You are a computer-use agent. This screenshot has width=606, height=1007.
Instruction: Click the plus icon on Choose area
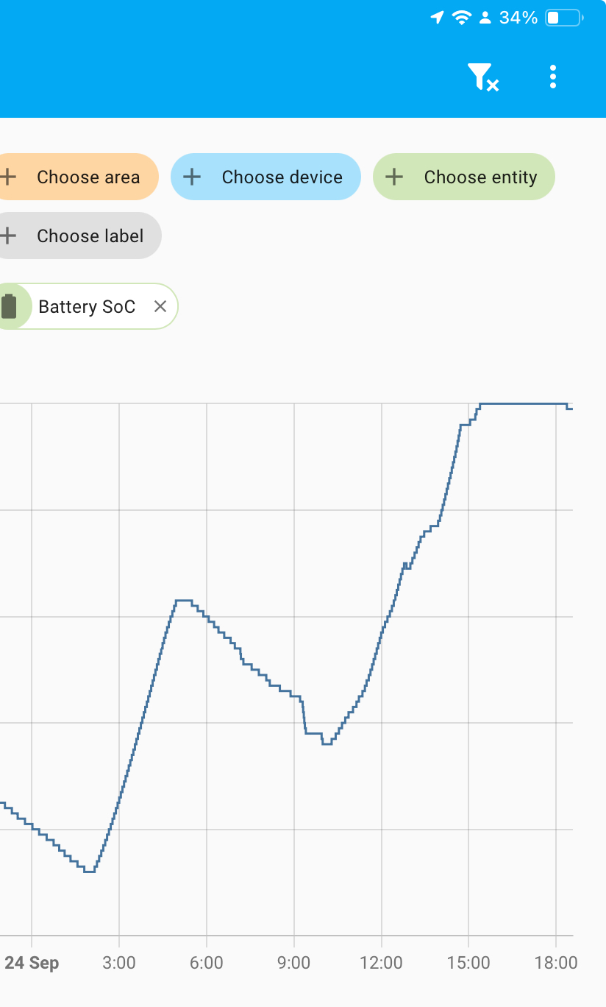tap(8, 177)
